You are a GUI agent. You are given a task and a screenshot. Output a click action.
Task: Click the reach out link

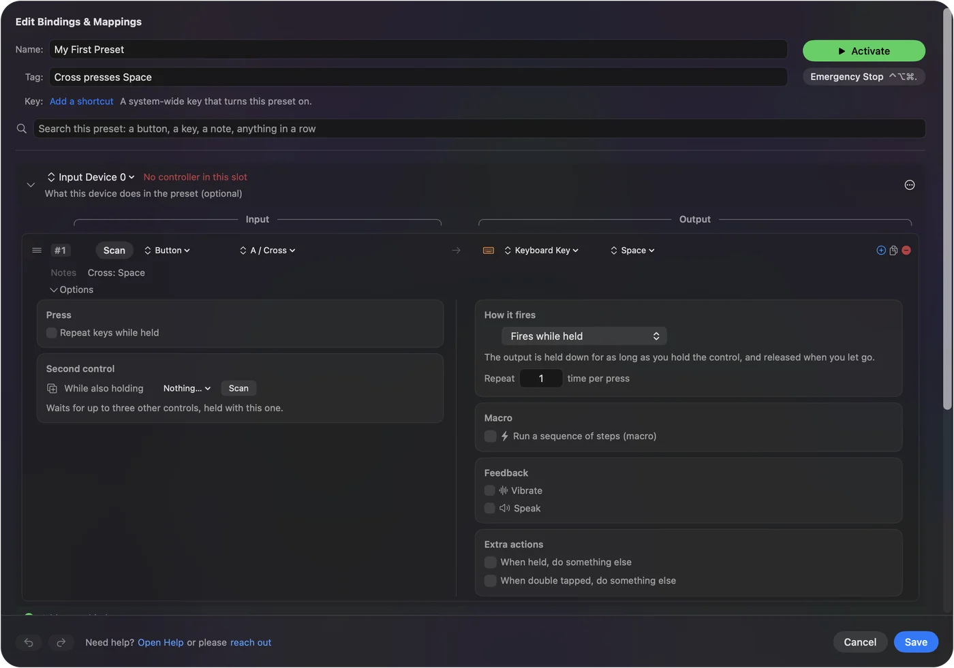coord(251,642)
